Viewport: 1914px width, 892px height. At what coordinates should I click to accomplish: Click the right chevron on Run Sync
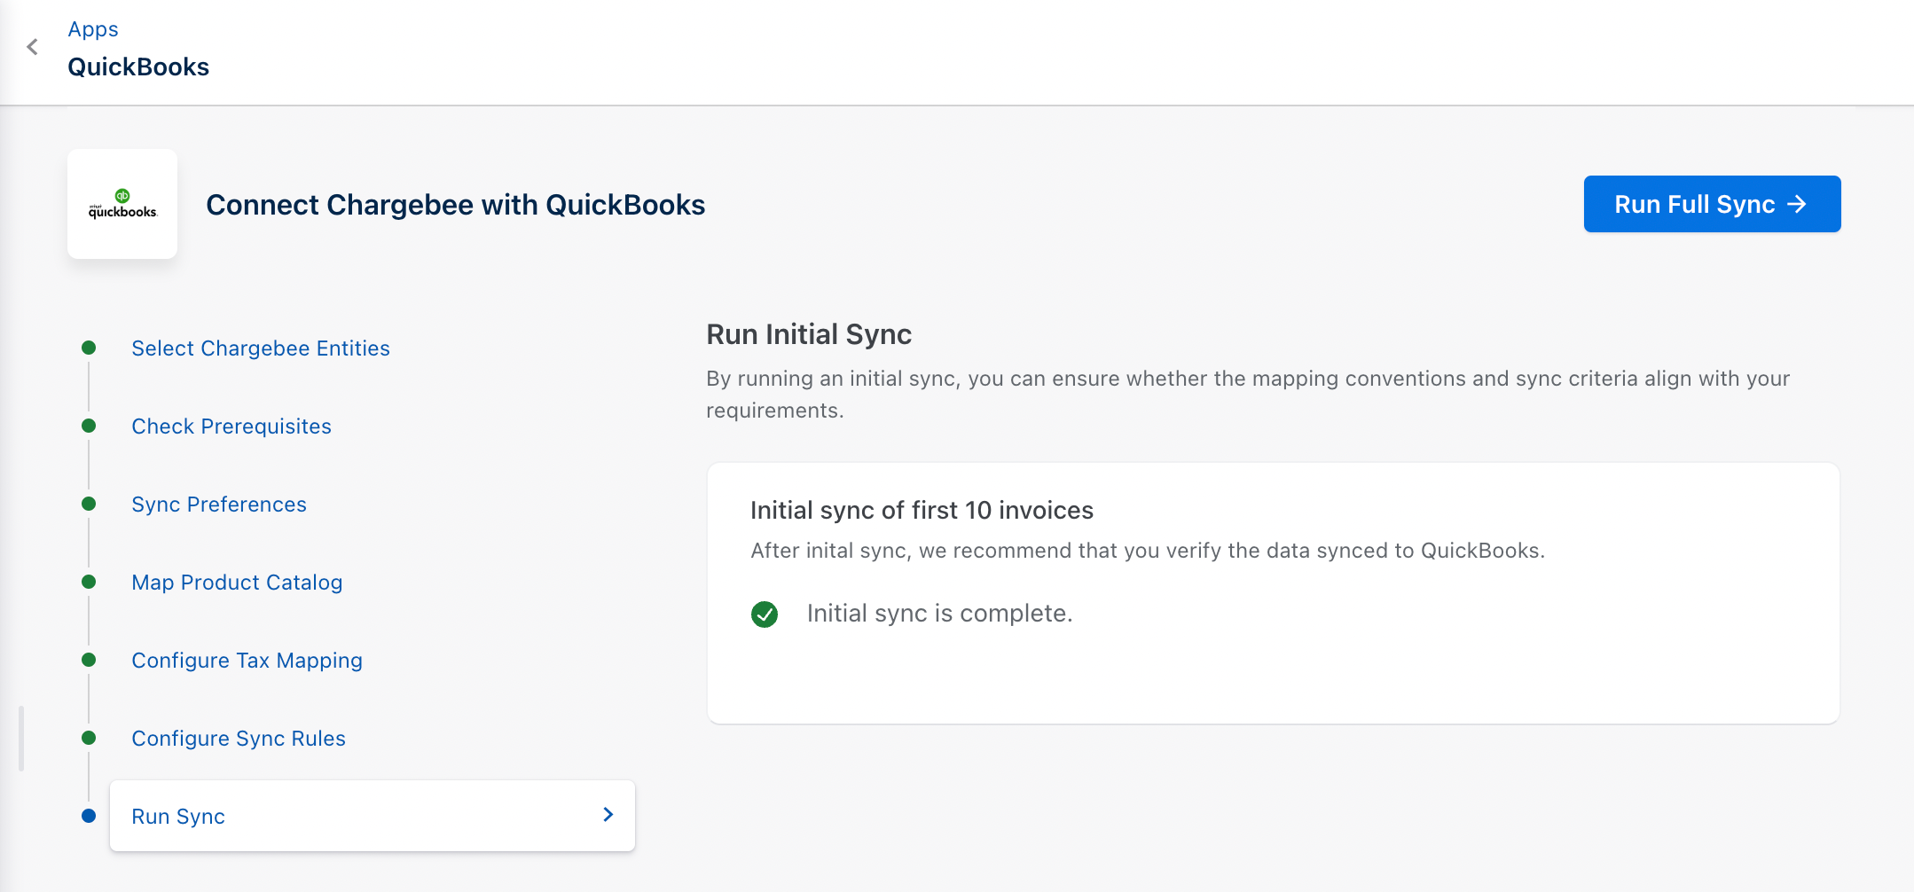tap(608, 815)
